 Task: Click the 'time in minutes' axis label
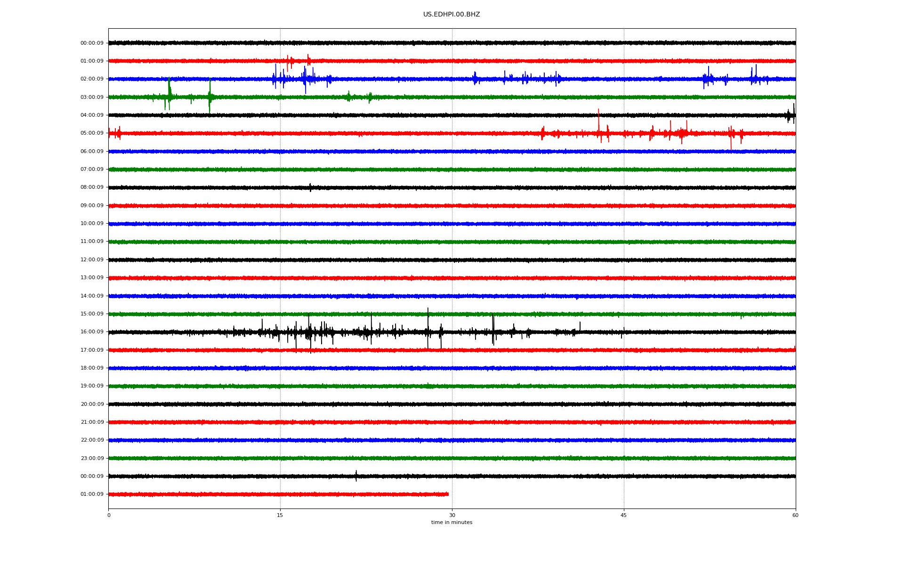click(452, 523)
